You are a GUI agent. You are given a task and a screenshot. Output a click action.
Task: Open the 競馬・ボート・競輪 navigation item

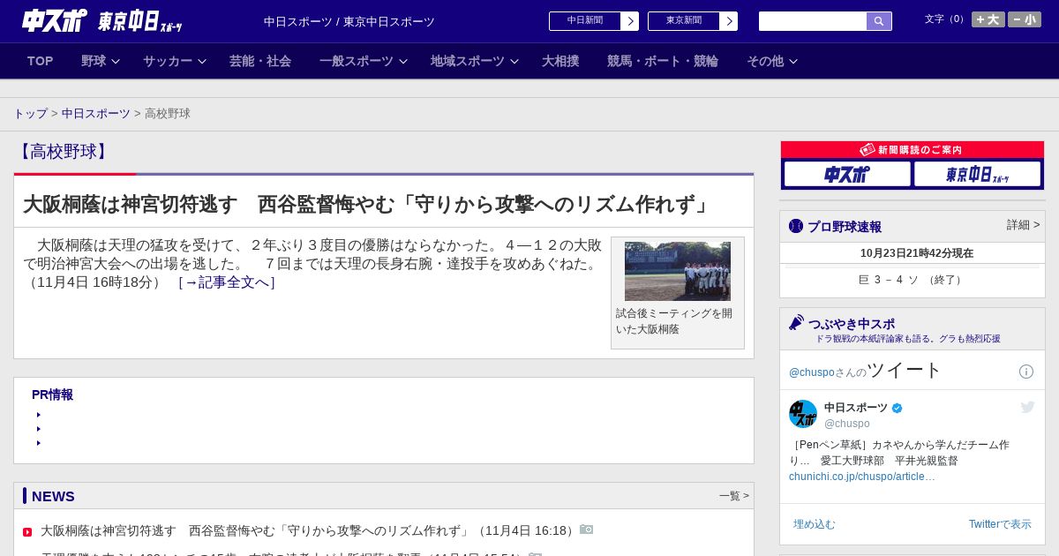663,61
